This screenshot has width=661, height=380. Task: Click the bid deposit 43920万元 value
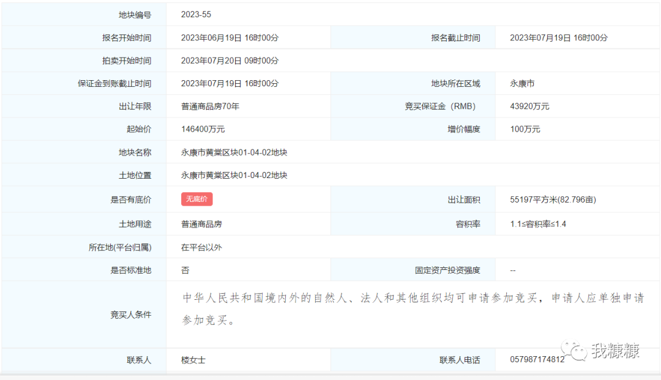pyautogui.click(x=529, y=106)
